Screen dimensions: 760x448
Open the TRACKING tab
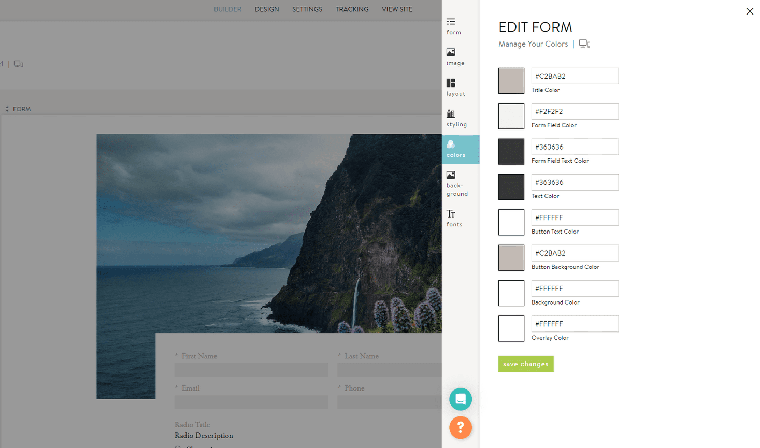[x=352, y=9]
